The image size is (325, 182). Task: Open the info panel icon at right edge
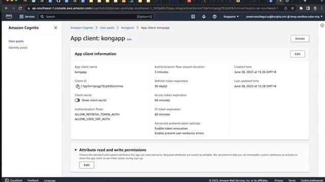click(x=322, y=25)
